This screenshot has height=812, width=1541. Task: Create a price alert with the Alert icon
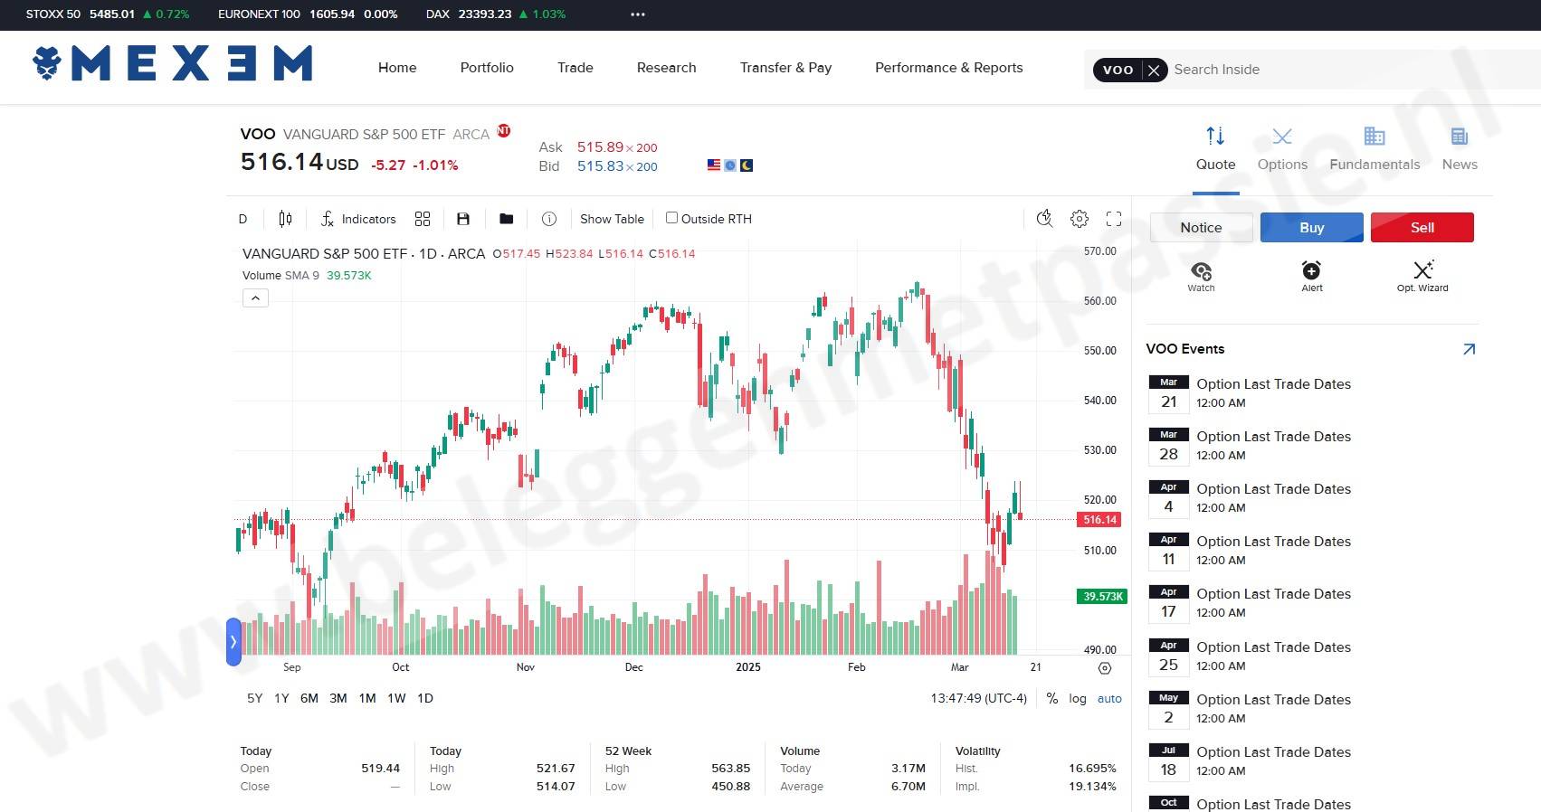[1311, 275]
